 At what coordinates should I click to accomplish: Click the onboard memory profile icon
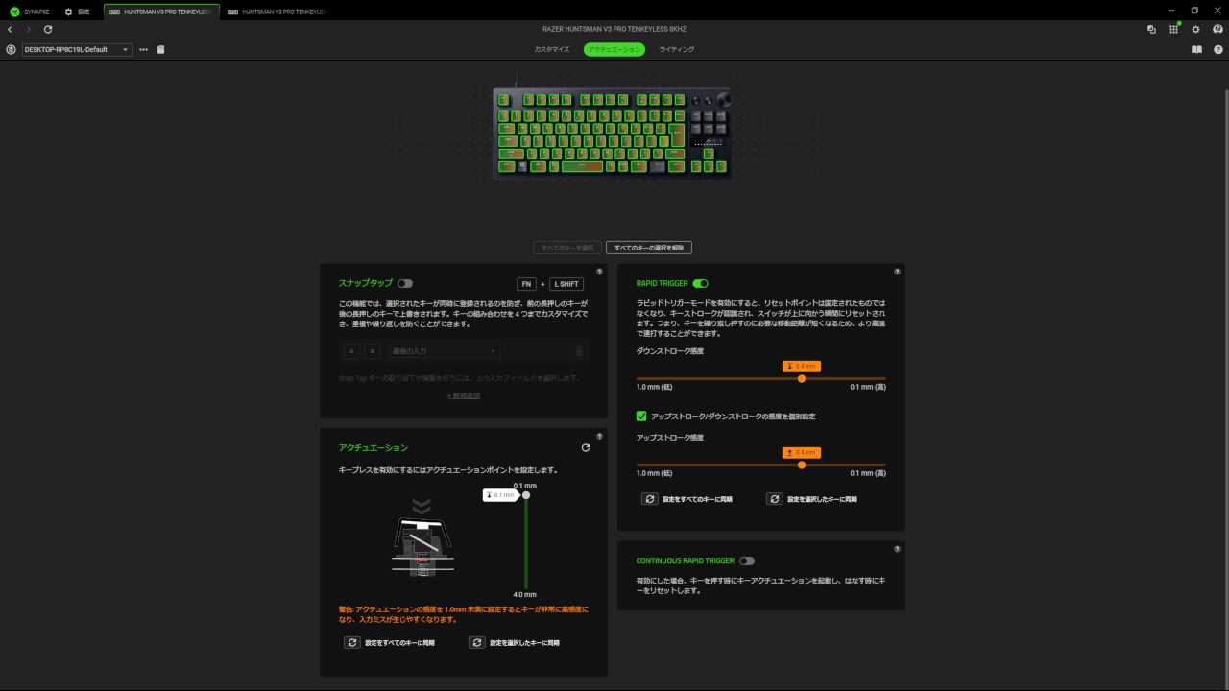click(160, 49)
